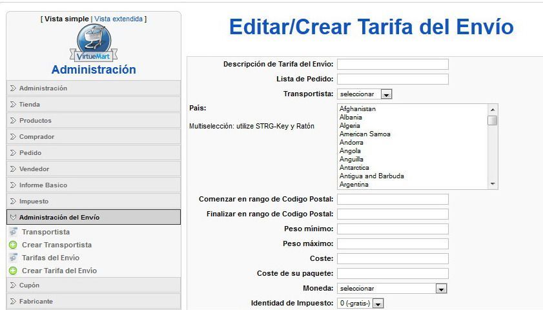The height and width of the screenshot is (310, 543).
Task: Collapse the Administración del Envío section
Action: coord(94,217)
